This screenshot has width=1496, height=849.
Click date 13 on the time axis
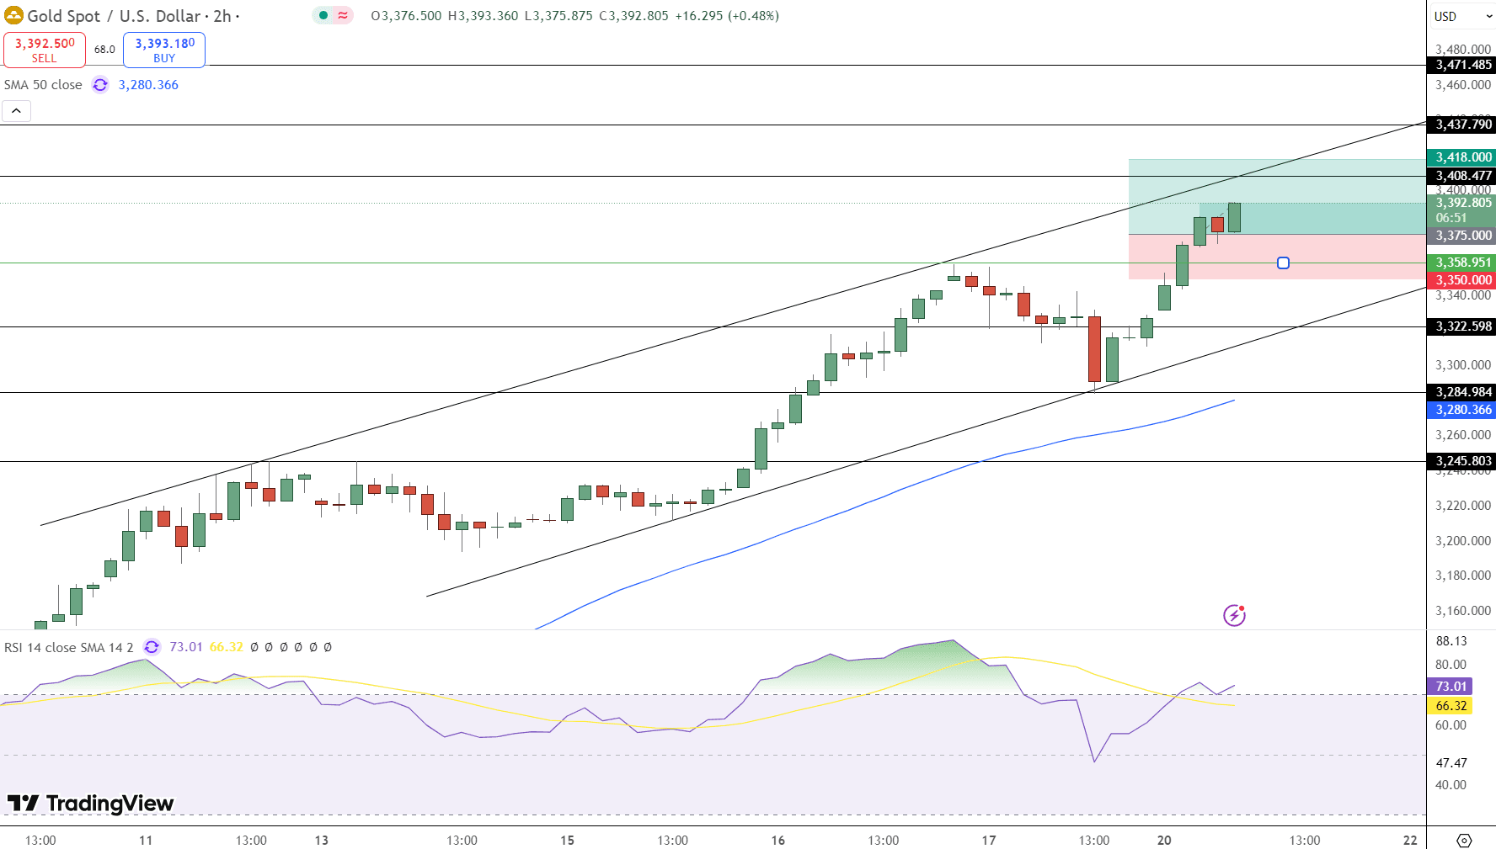coord(322,840)
